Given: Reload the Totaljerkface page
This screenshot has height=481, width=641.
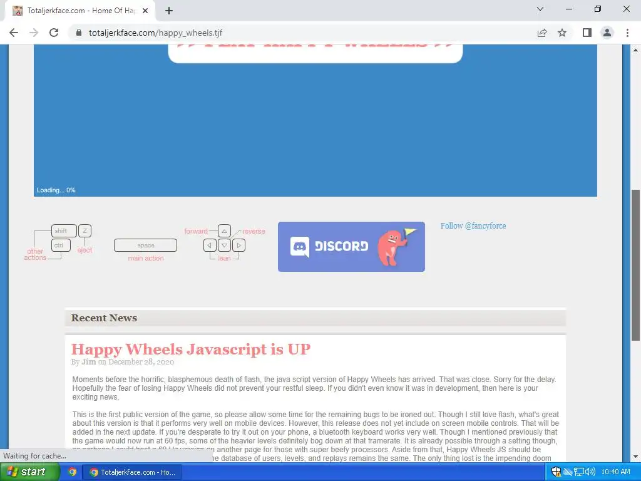Looking at the screenshot, I should point(54,33).
